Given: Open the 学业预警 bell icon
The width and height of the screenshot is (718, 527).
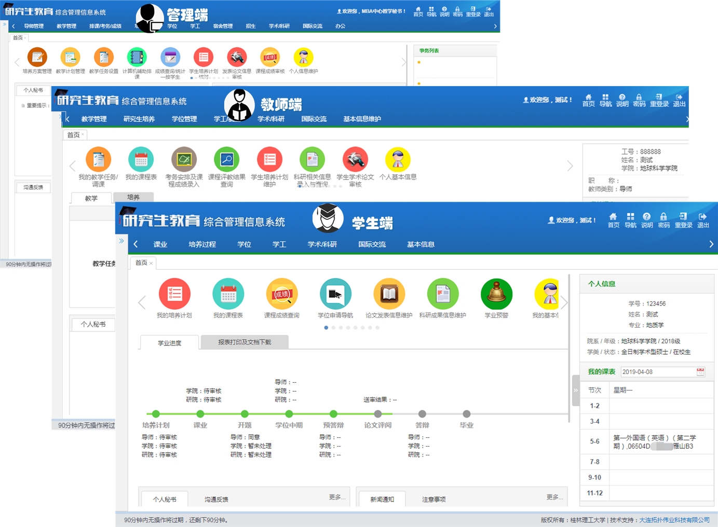Looking at the screenshot, I should (x=496, y=294).
